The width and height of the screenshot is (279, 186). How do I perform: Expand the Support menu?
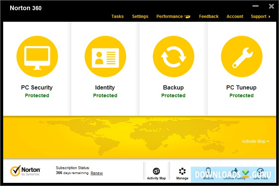[260, 16]
